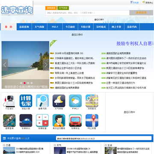Open the 身份证归属地 person icon

[x=59, y=121]
